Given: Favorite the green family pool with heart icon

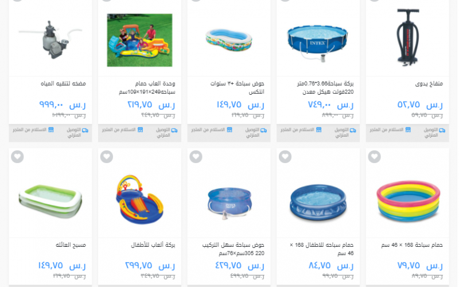Looking at the screenshot, I should tap(18, 157).
